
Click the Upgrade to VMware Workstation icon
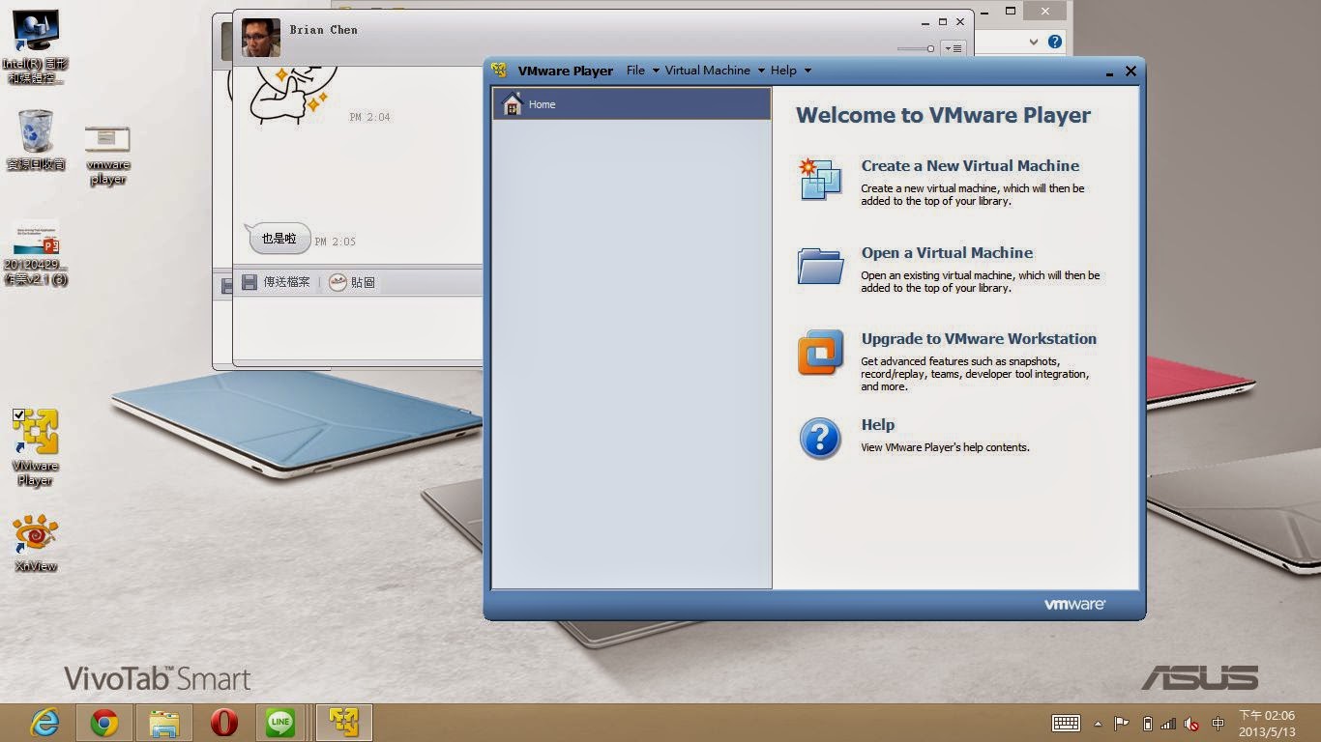(x=820, y=353)
